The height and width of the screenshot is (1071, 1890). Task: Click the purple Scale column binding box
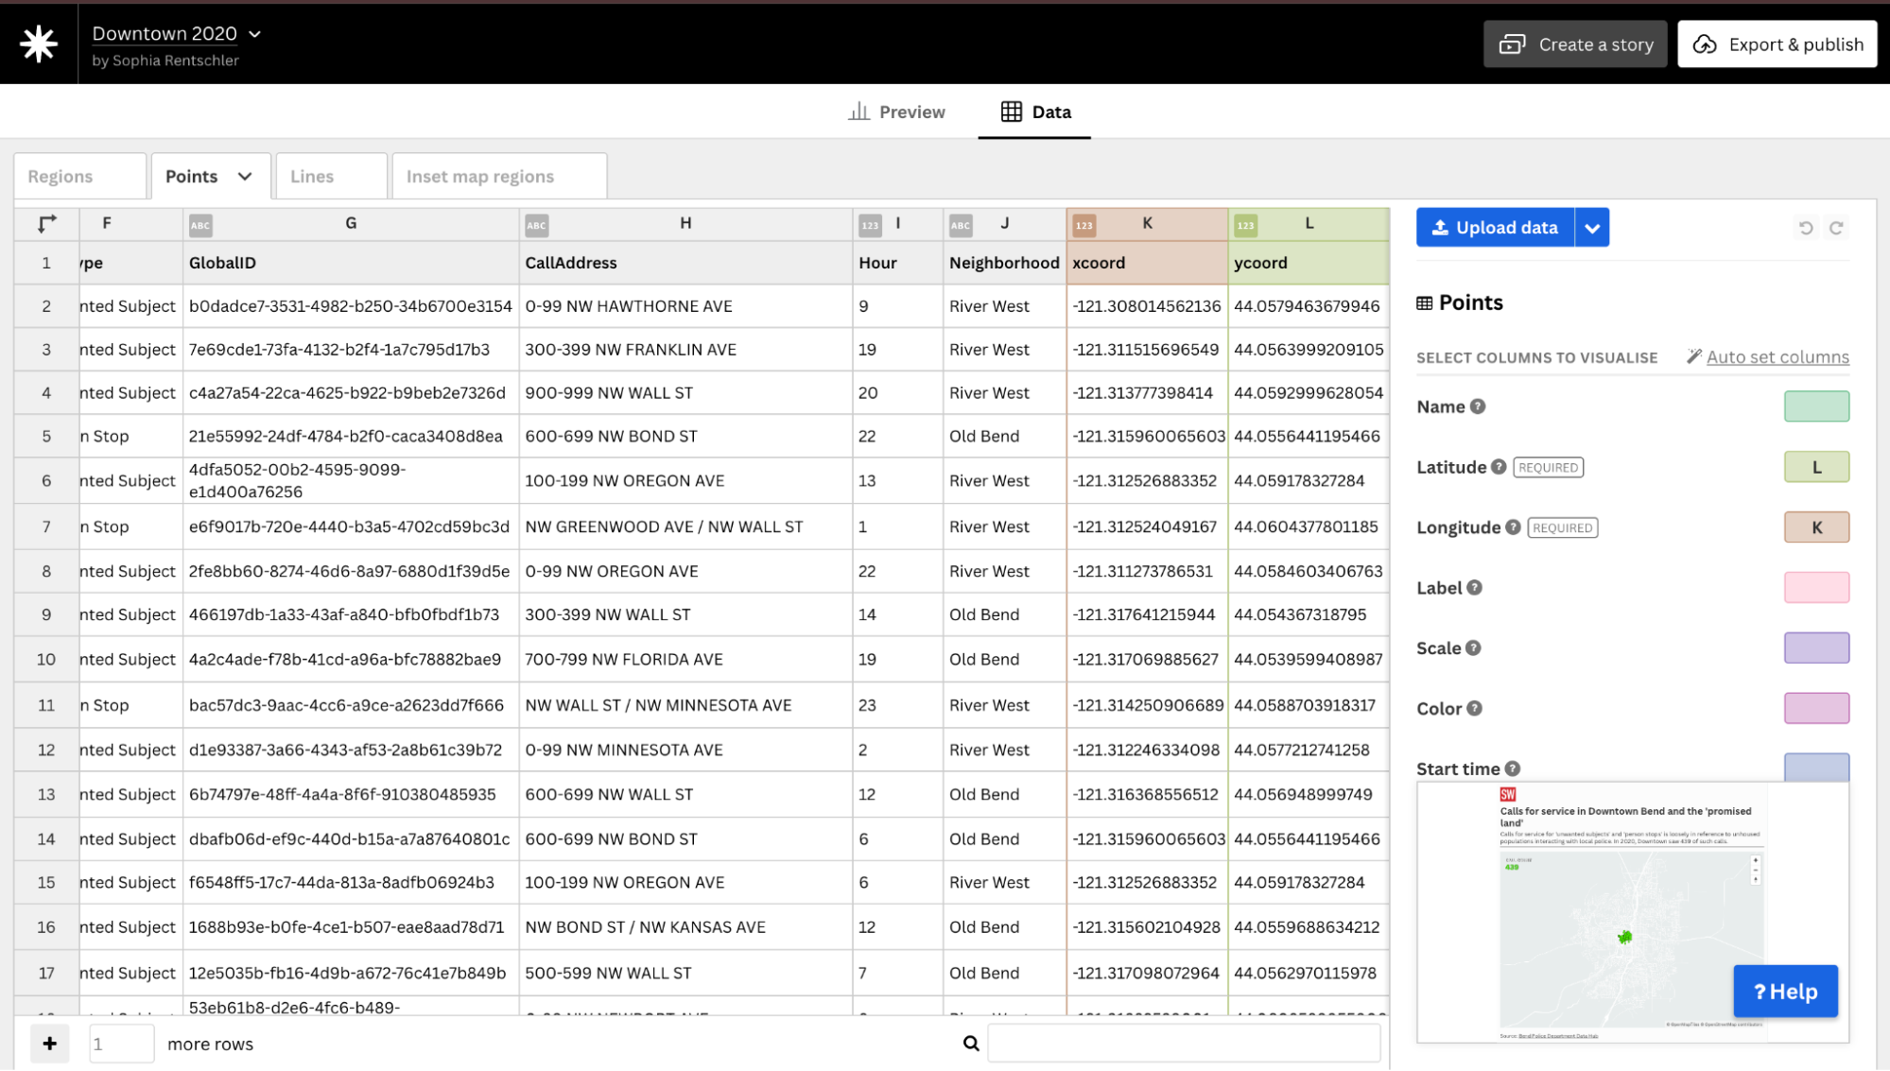click(1816, 648)
